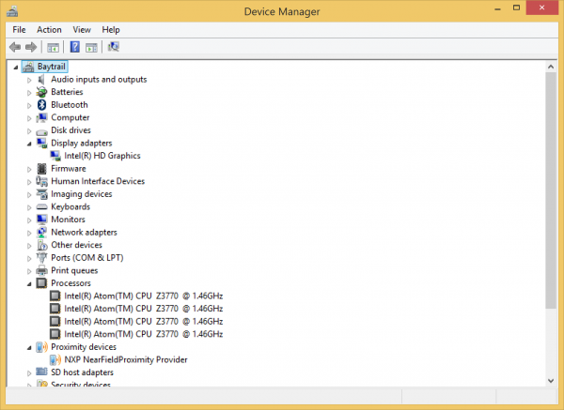Viewport: 564px width, 410px height.
Task: Select Other devices label
Action: tap(77, 245)
